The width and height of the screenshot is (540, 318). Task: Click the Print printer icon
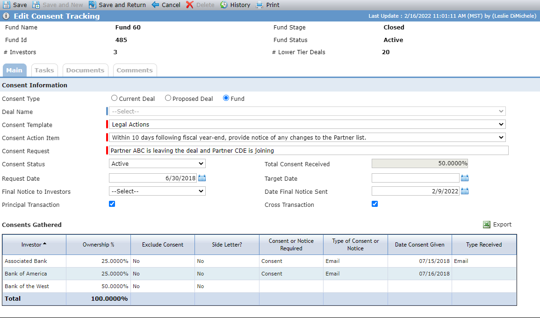[259, 5]
